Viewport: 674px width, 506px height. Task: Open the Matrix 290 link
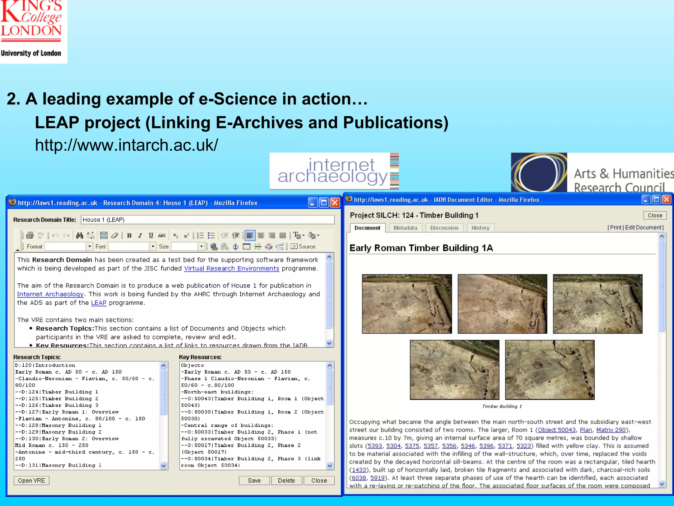pos(611,430)
